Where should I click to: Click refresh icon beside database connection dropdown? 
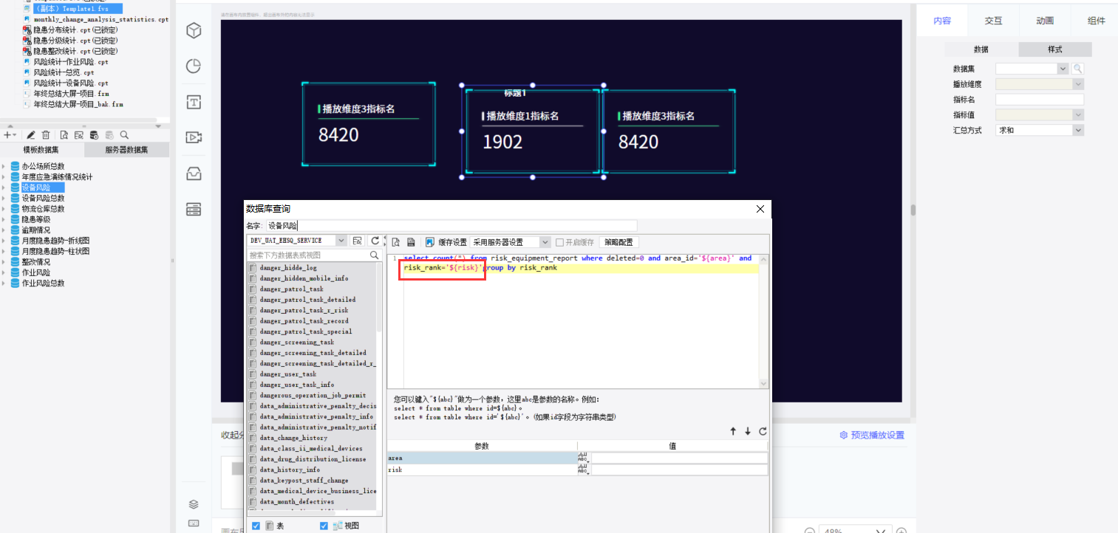(x=375, y=241)
